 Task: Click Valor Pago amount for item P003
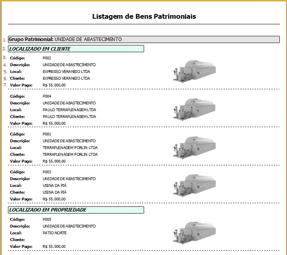(x=54, y=199)
